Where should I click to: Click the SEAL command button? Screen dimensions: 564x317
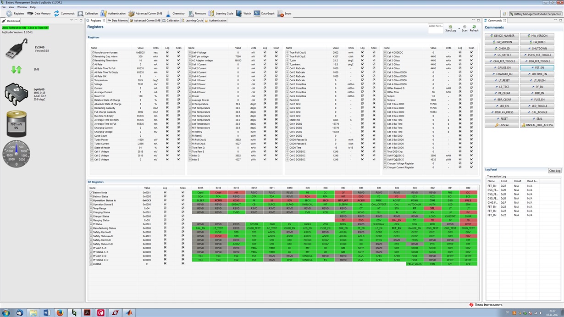[x=537, y=118]
